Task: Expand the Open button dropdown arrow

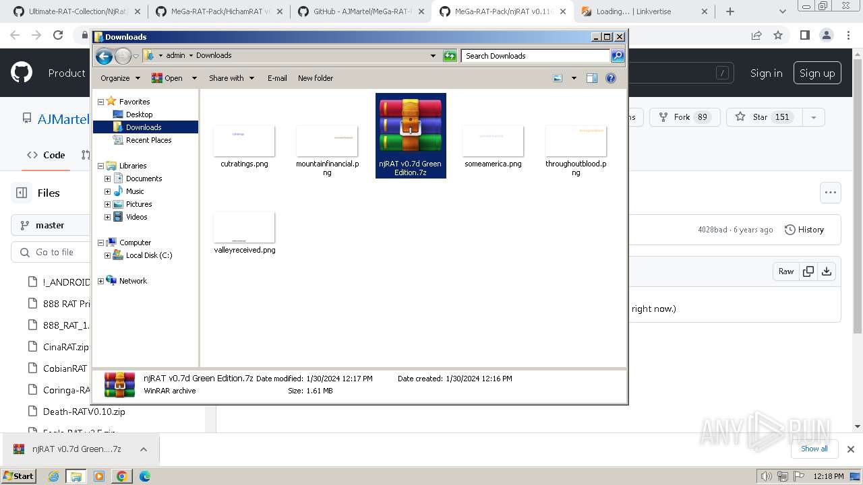Action: (x=194, y=78)
